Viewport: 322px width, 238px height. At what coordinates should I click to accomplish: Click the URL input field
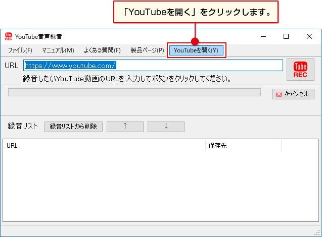click(153, 66)
